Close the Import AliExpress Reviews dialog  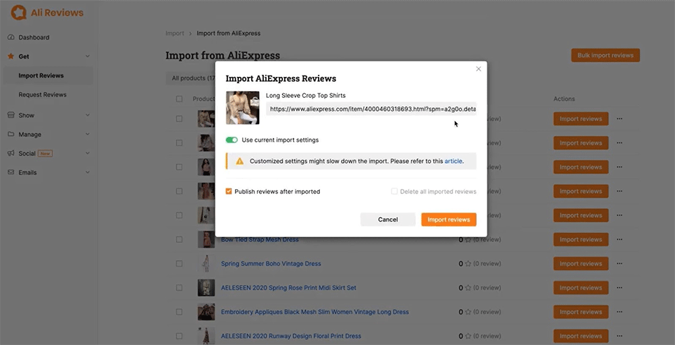pos(479,69)
